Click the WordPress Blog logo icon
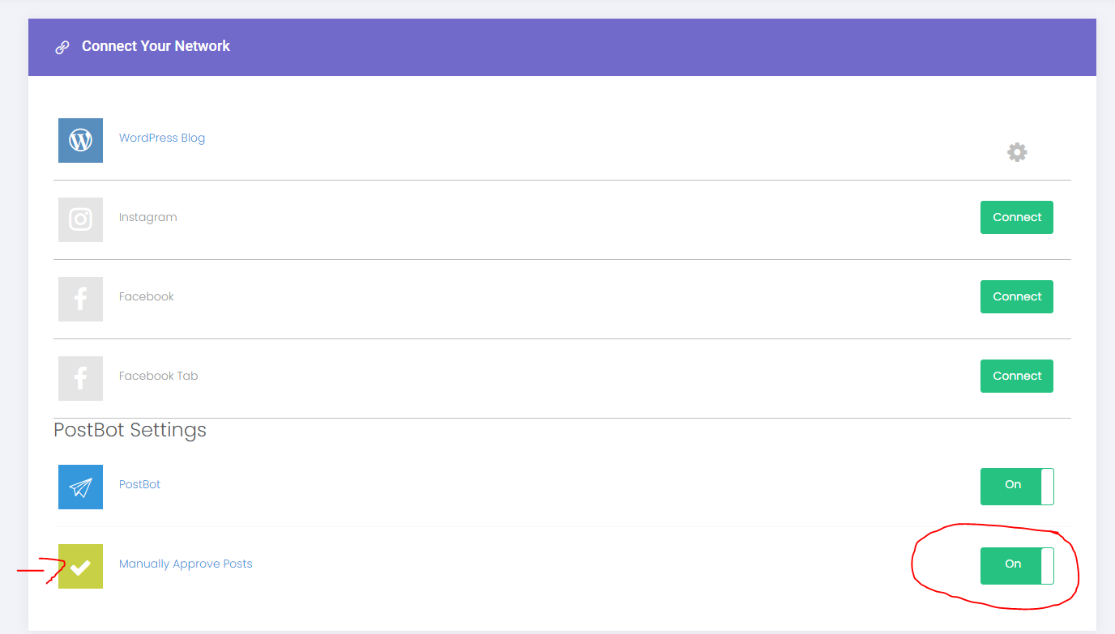Screen dimensions: 1115x634 [x=80, y=140]
